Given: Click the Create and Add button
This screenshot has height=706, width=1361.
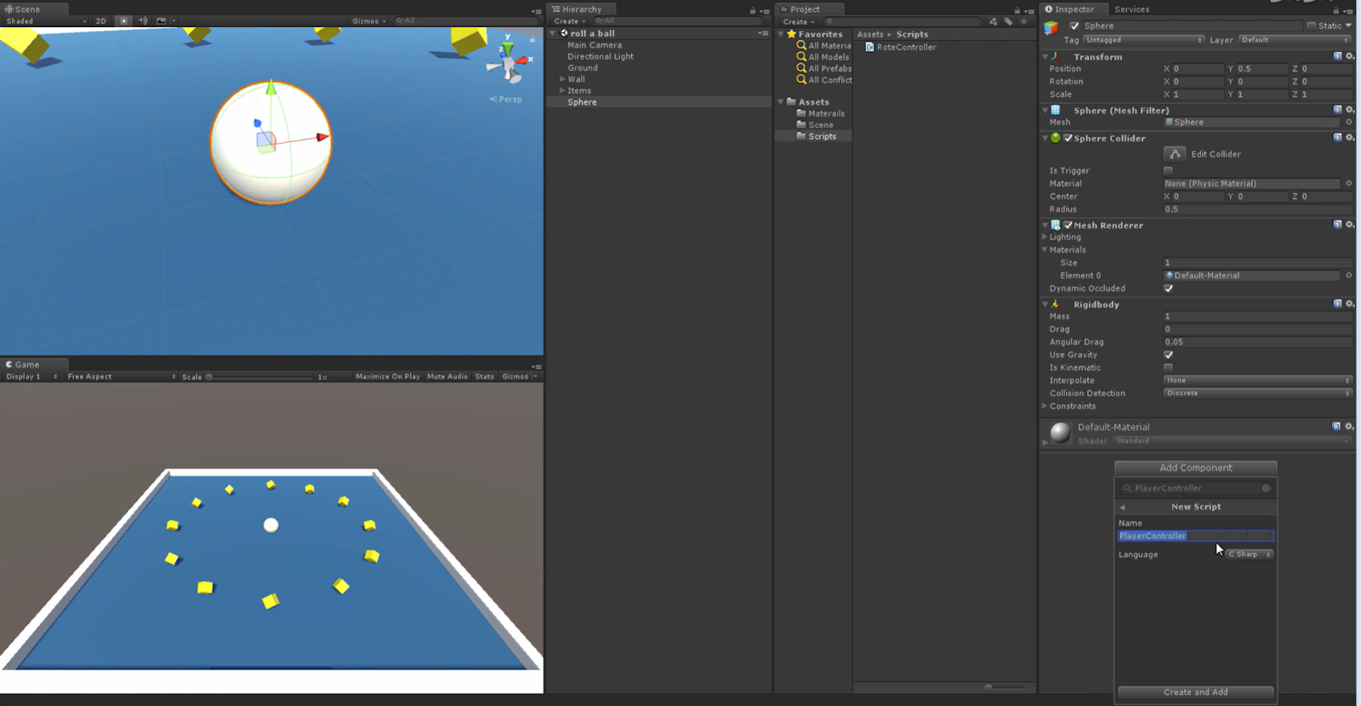Looking at the screenshot, I should [x=1195, y=692].
